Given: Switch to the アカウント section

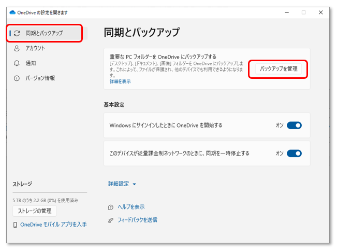Looking at the screenshot, I should [x=35, y=48].
